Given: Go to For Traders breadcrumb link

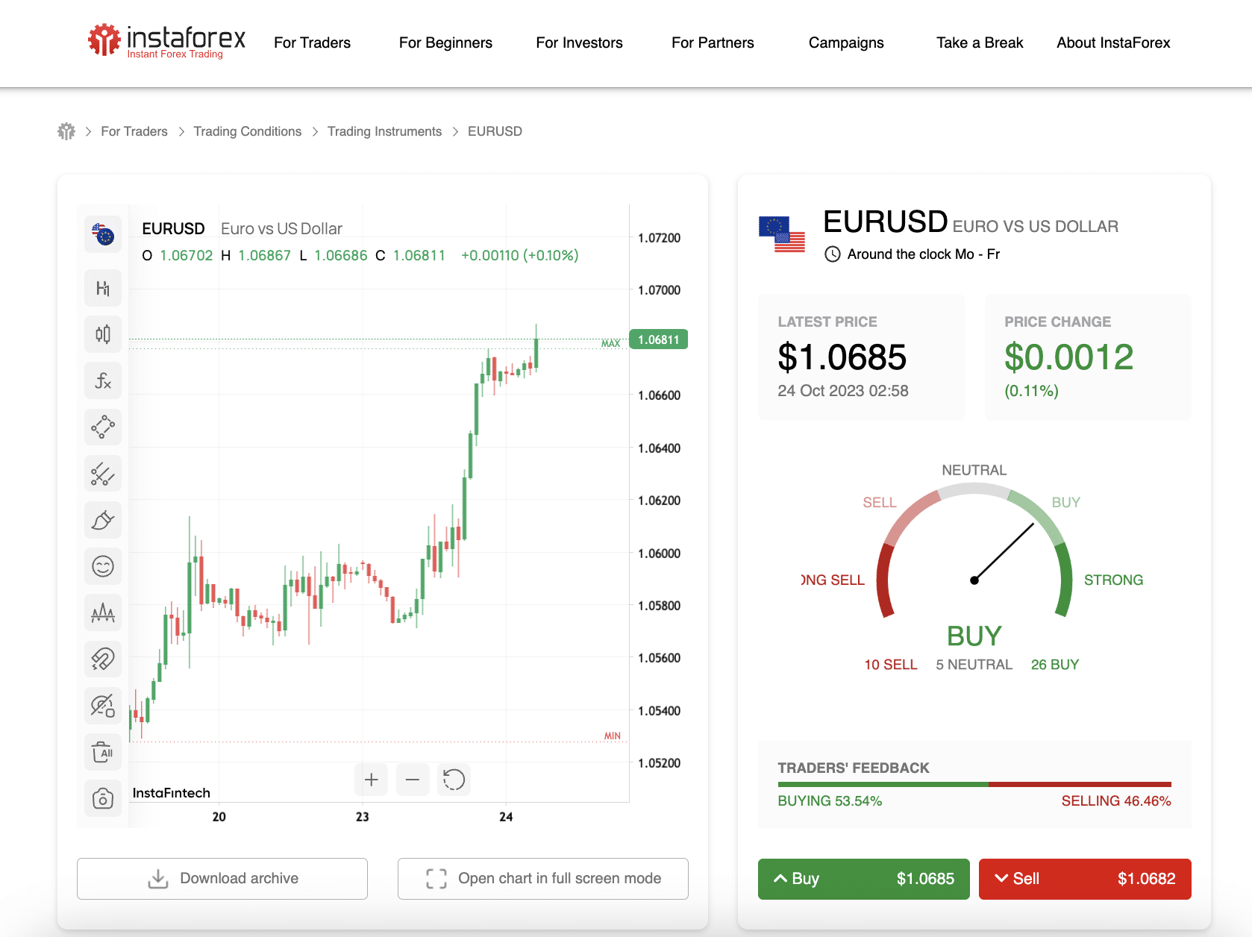Looking at the screenshot, I should coord(134,131).
